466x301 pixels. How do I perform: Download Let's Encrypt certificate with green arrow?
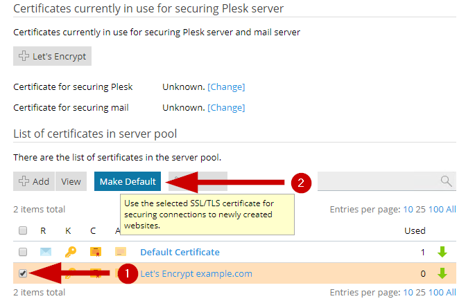[x=442, y=273]
